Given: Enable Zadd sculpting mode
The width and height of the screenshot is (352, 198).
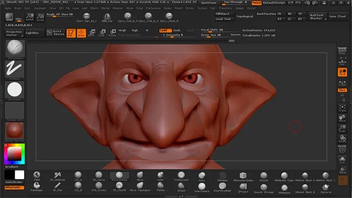Looking at the screenshot, I should (165, 30).
